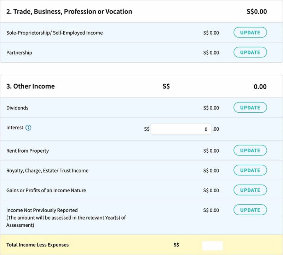The image size is (283, 255).
Task: Open the Dividends UPDATE button
Action: click(250, 108)
